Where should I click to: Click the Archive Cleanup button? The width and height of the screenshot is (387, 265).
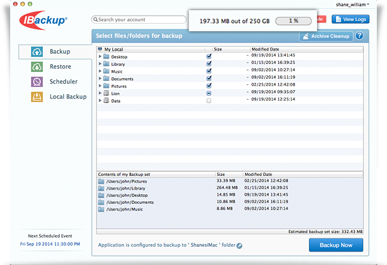coord(326,36)
